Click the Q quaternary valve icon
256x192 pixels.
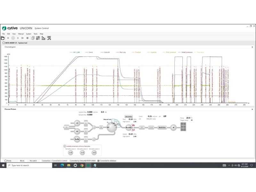(x=67, y=127)
